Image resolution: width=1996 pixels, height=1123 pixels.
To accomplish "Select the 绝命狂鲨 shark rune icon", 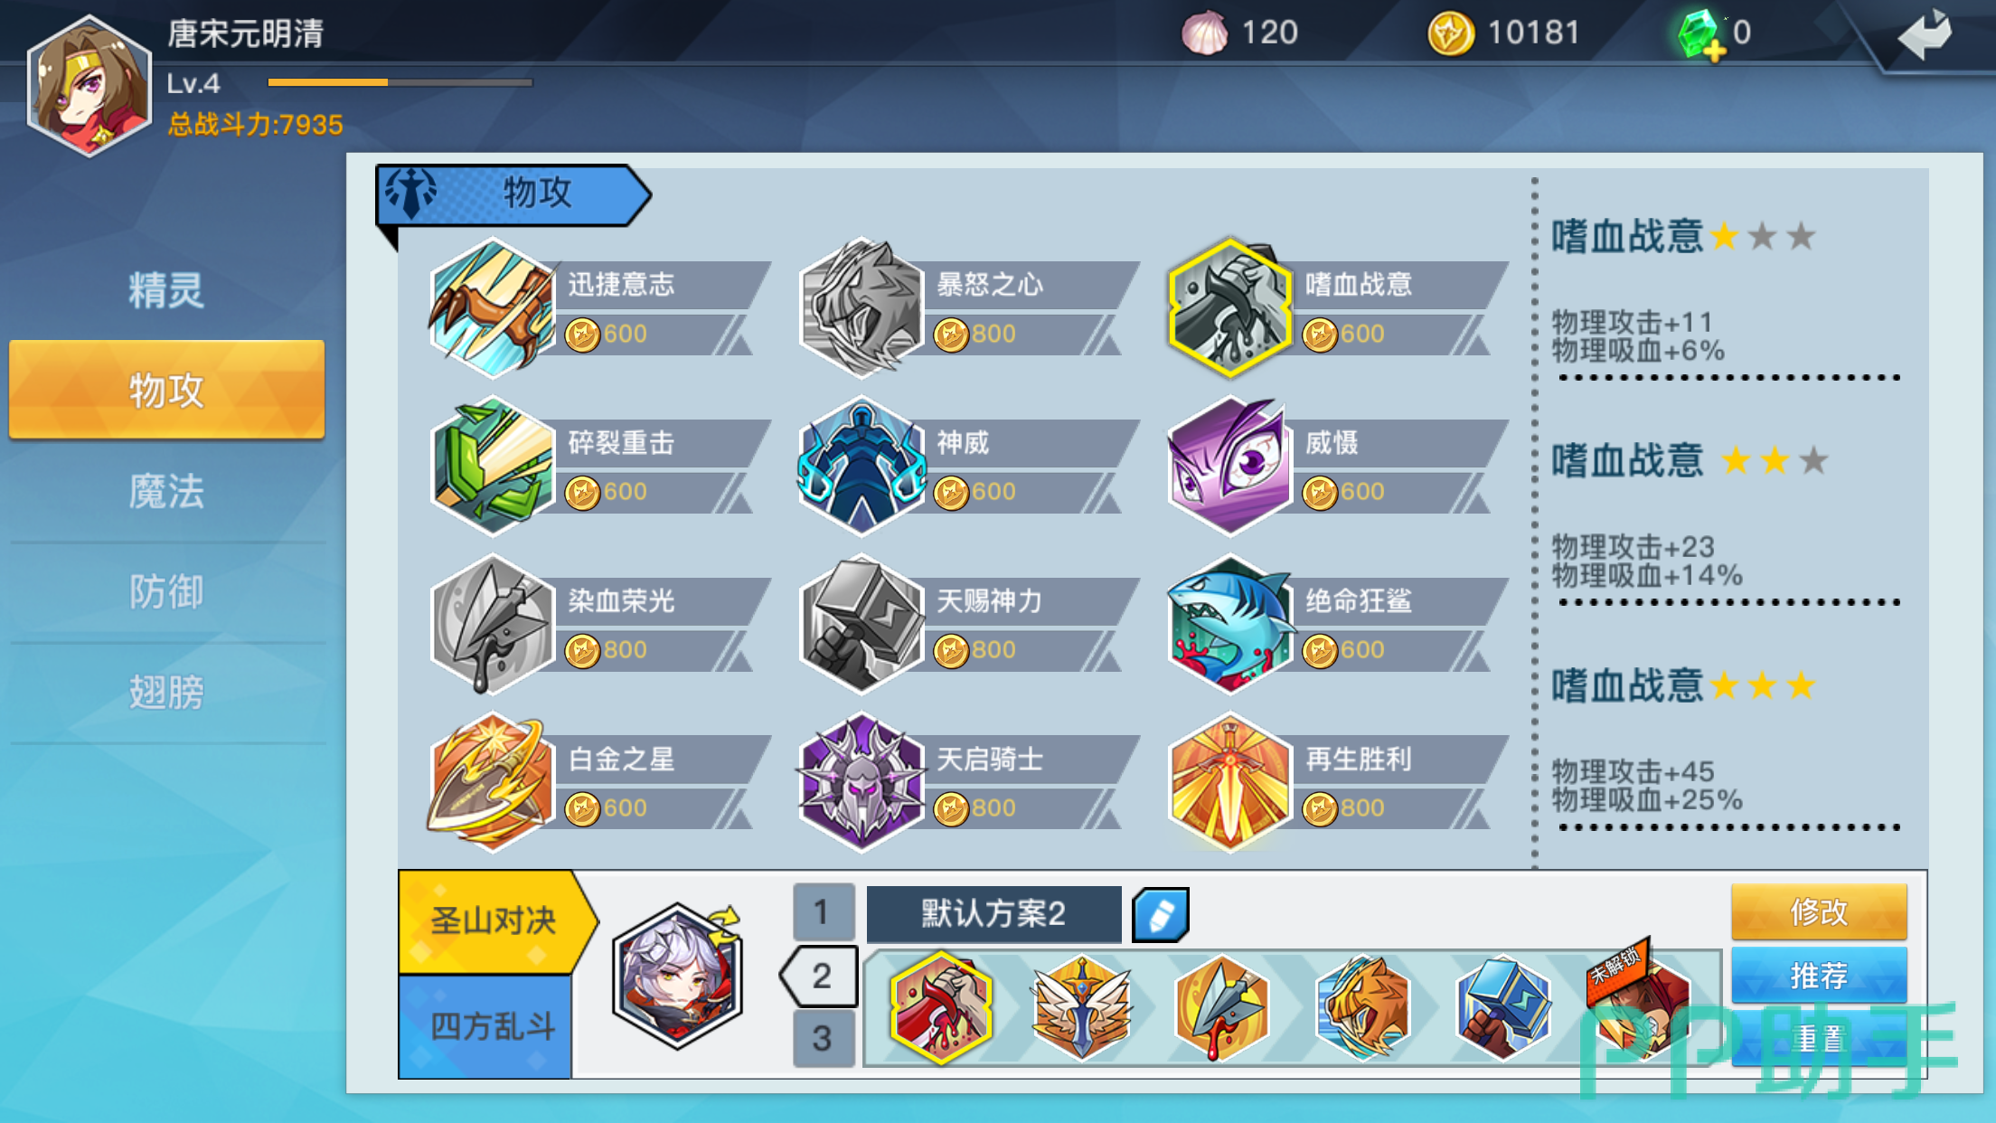I will [1230, 625].
